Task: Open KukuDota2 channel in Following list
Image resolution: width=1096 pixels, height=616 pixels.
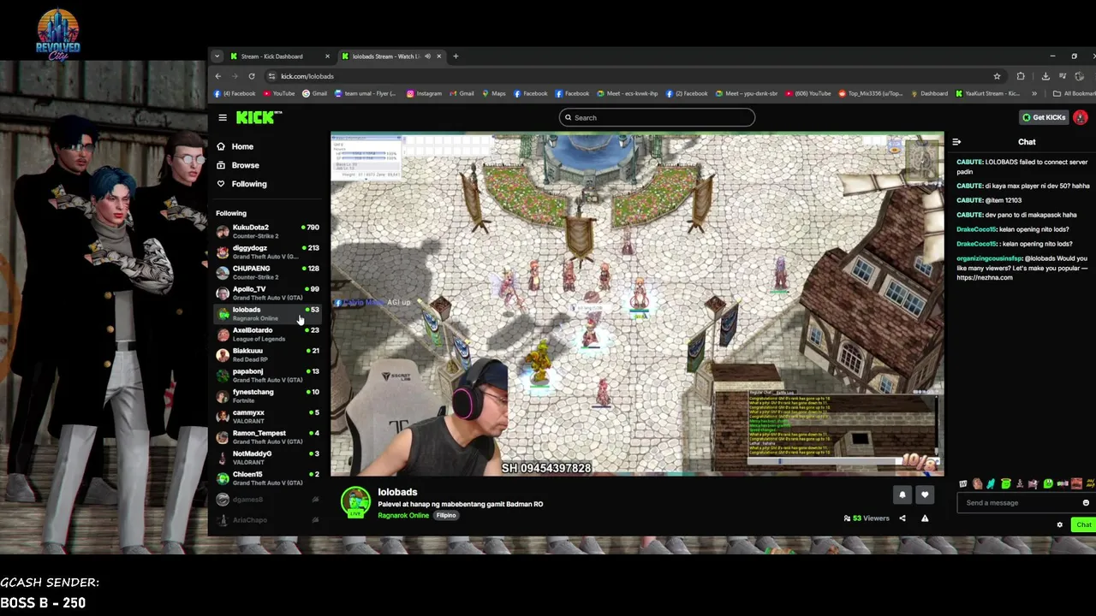Action: pos(268,232)
